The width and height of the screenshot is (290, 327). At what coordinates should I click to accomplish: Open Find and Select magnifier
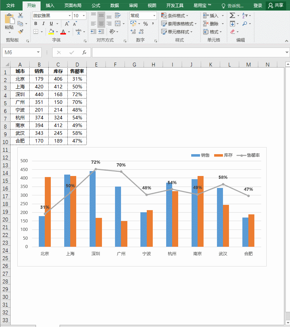[244, 24]
